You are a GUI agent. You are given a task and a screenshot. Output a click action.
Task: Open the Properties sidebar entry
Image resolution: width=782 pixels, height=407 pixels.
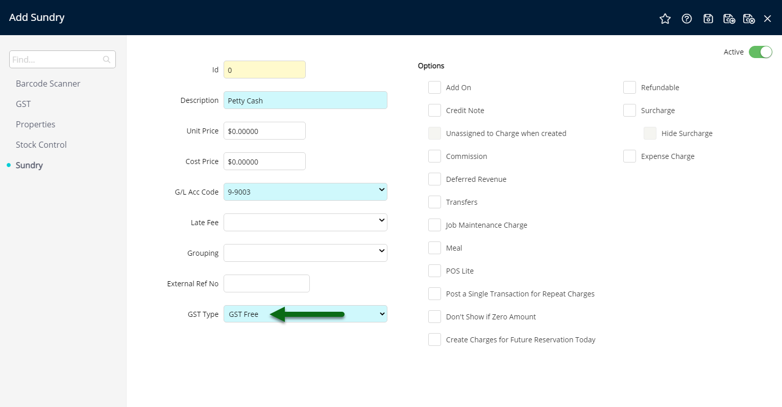(x=35, y=124)
